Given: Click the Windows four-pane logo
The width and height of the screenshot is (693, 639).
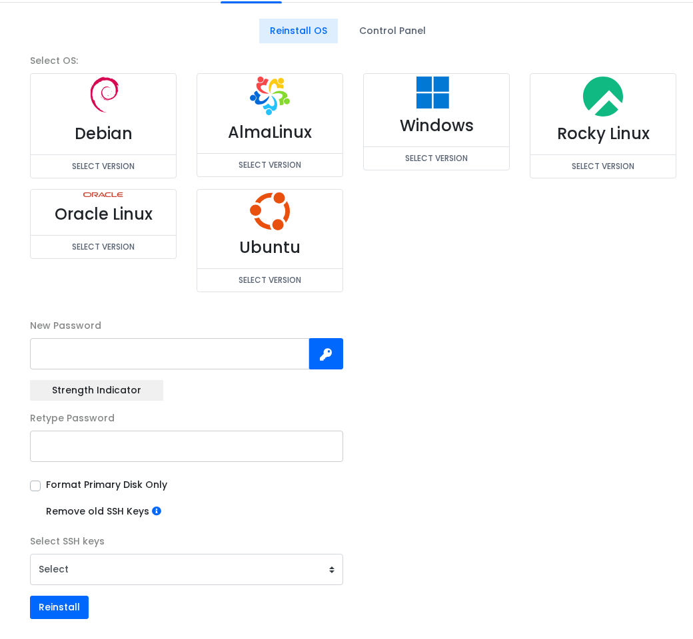Looking at the screenshot, I should click(x=432, y=93).
